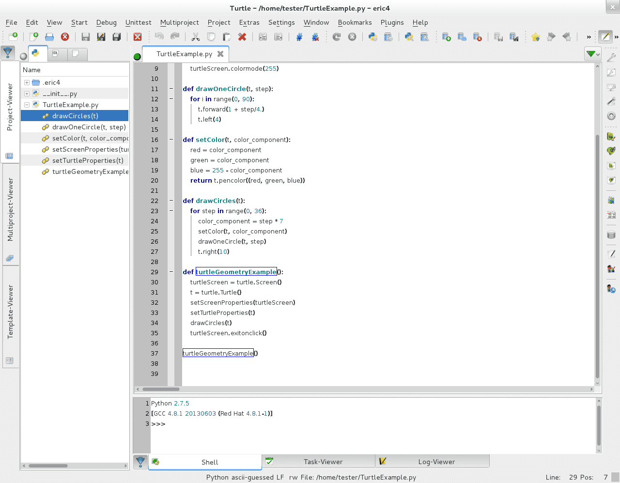Click the Open file folder icon
This screenshot has height=483, width=620.
[x=49, y=37]
